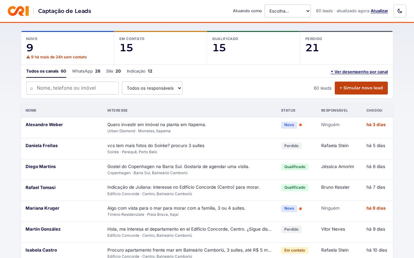Screen dimensions: 414x258
Task: Click the Perdido badge for Daniela Freitas
Action: click(x=291, y=146)
